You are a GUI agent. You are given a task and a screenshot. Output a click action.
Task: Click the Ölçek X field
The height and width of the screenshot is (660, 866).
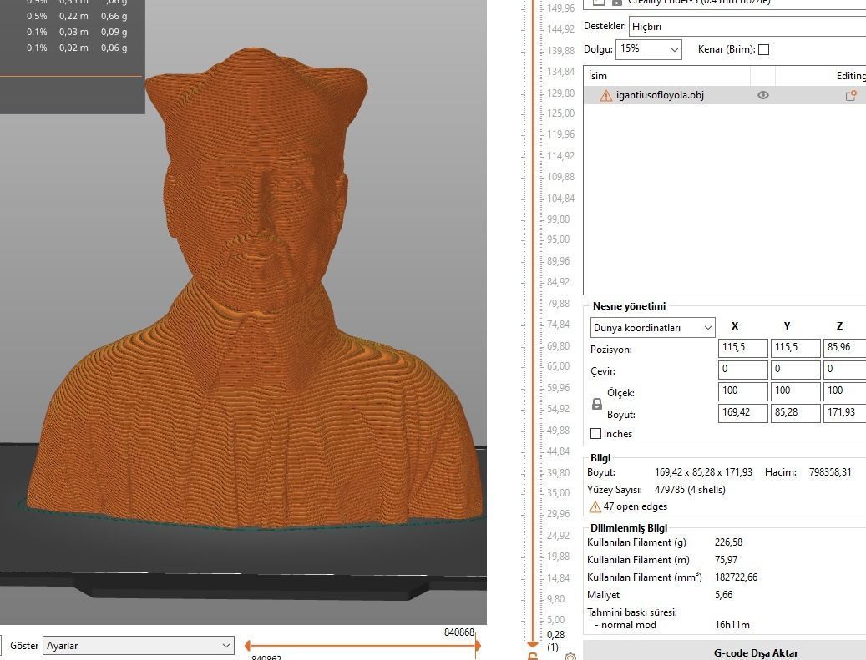point(743,390)
